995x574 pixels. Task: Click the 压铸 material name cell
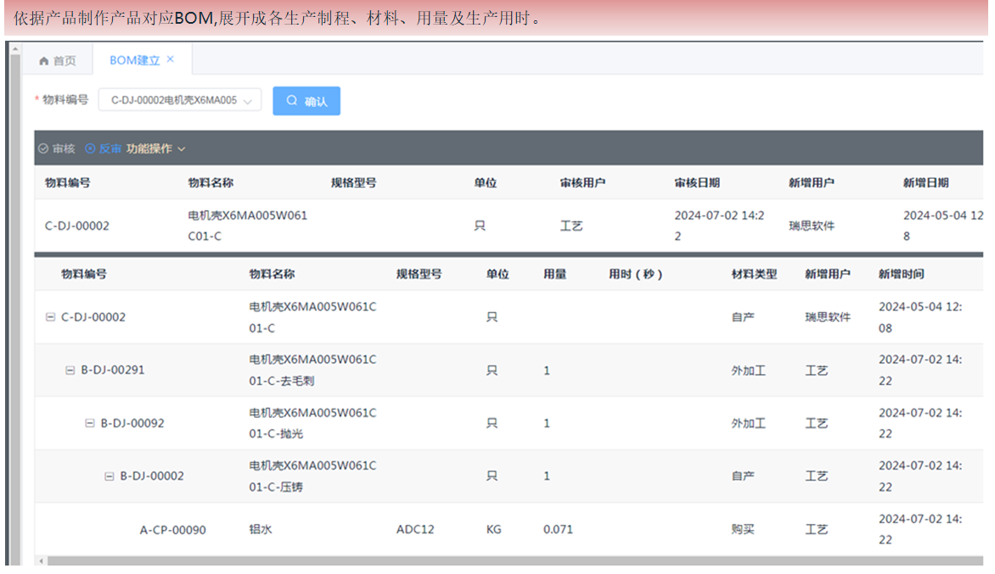(312, 476)
